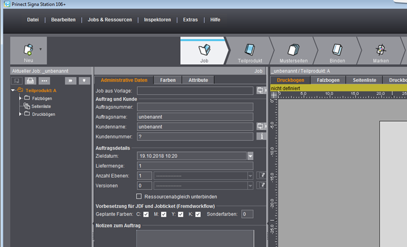
Task: Click the Auftragsnummer input field
Action: pos(195,107)
